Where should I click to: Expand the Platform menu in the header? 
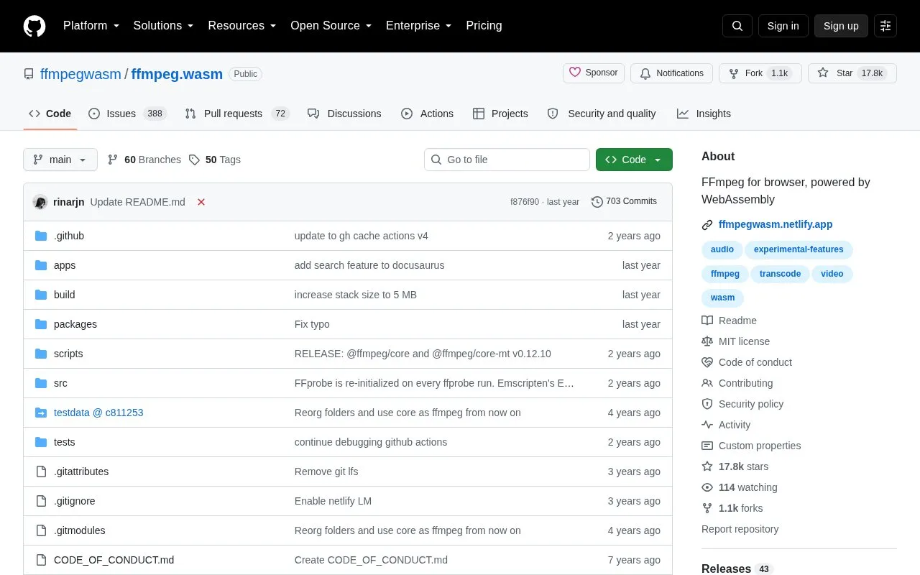click(91, 26)
